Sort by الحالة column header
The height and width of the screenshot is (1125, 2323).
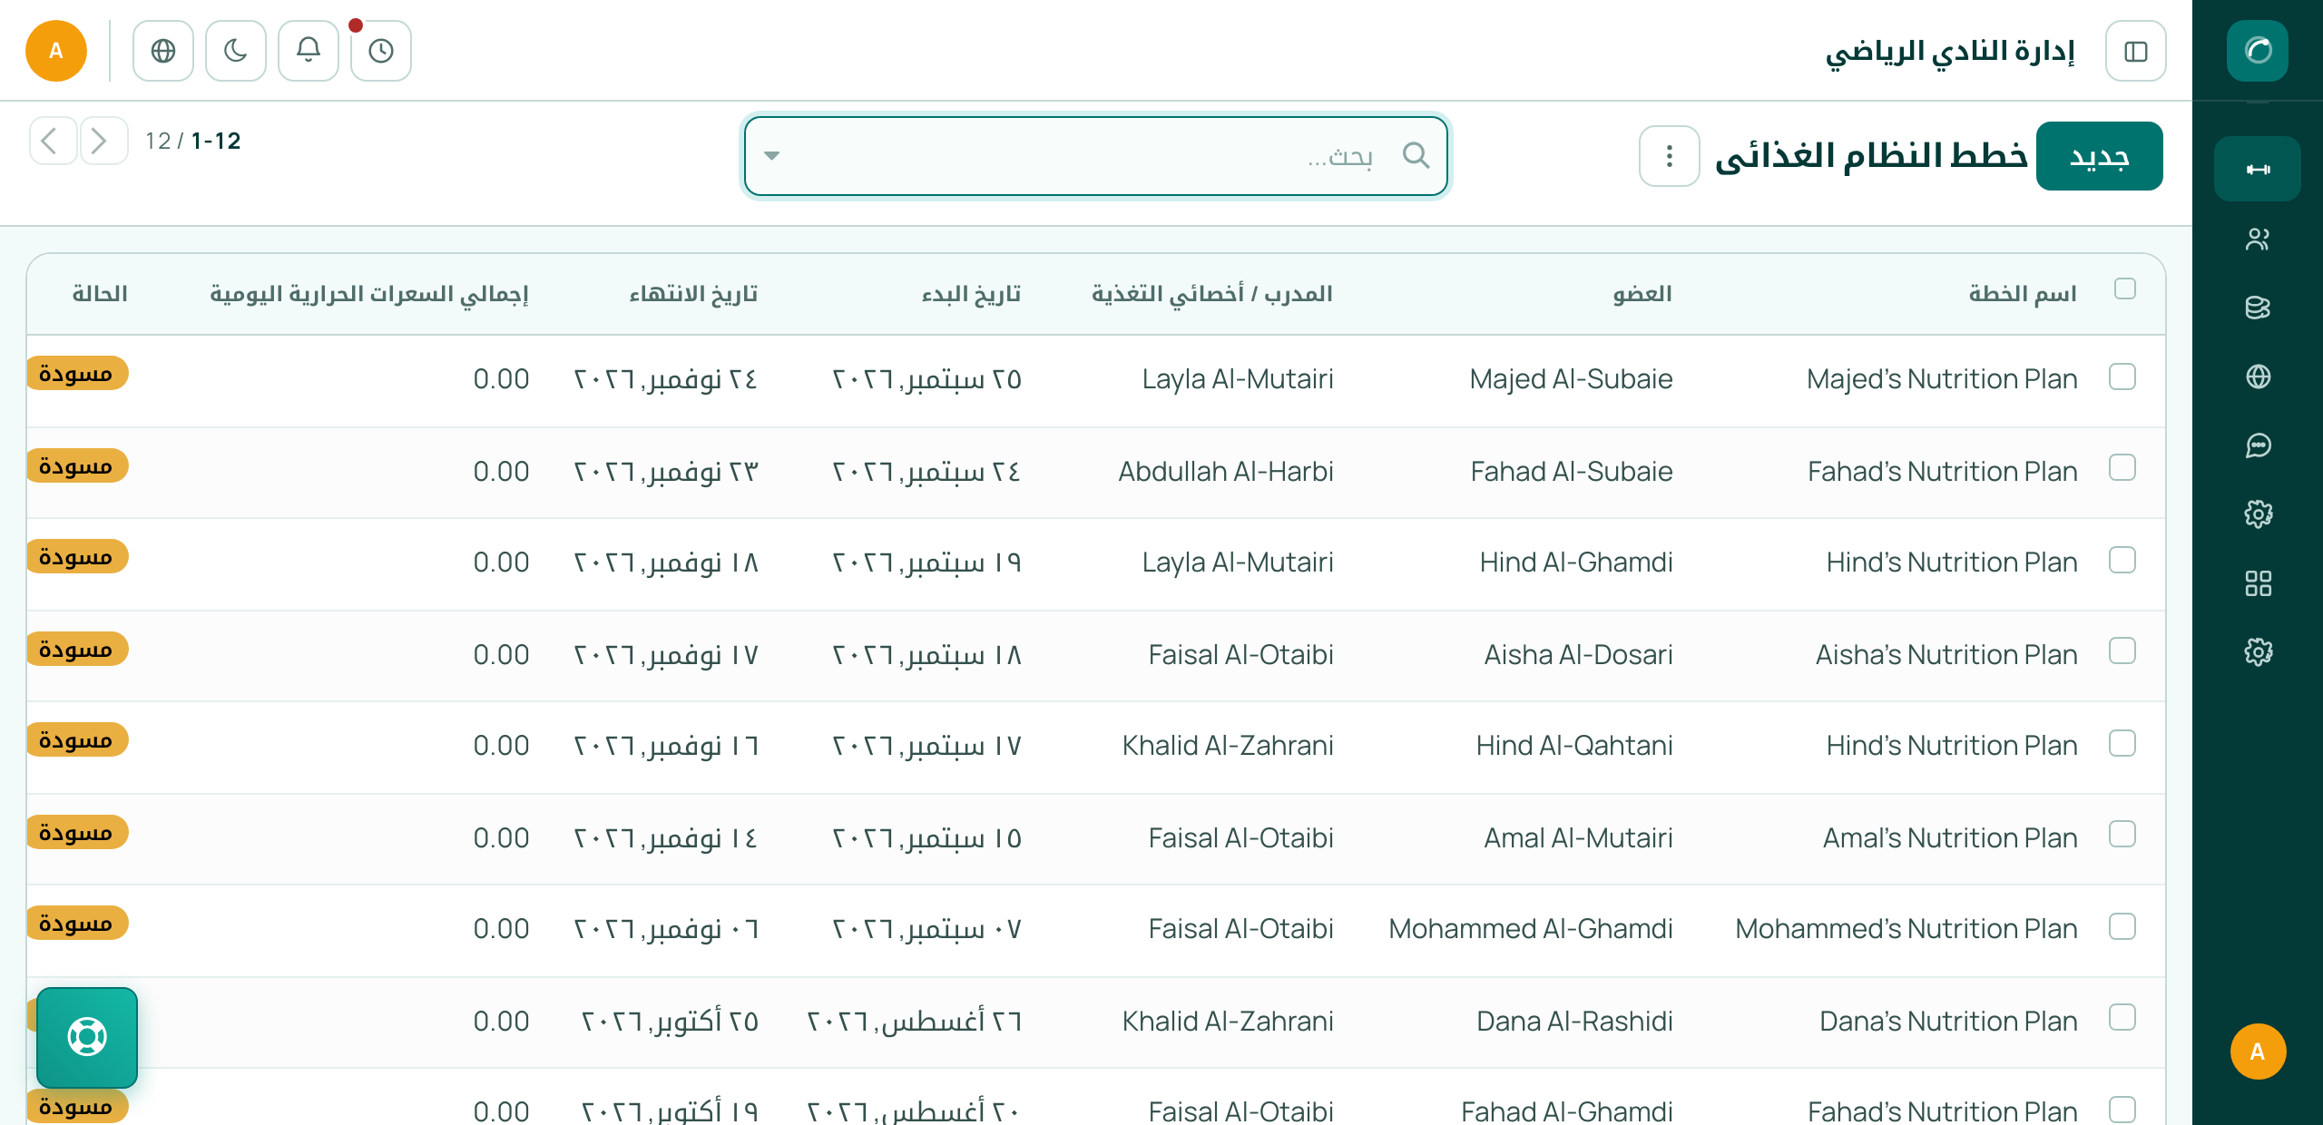[x=100, y=294]
